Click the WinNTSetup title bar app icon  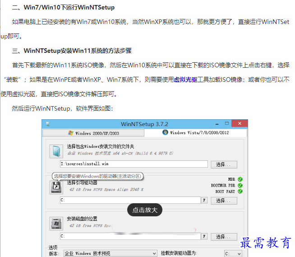tap(48, 124)
